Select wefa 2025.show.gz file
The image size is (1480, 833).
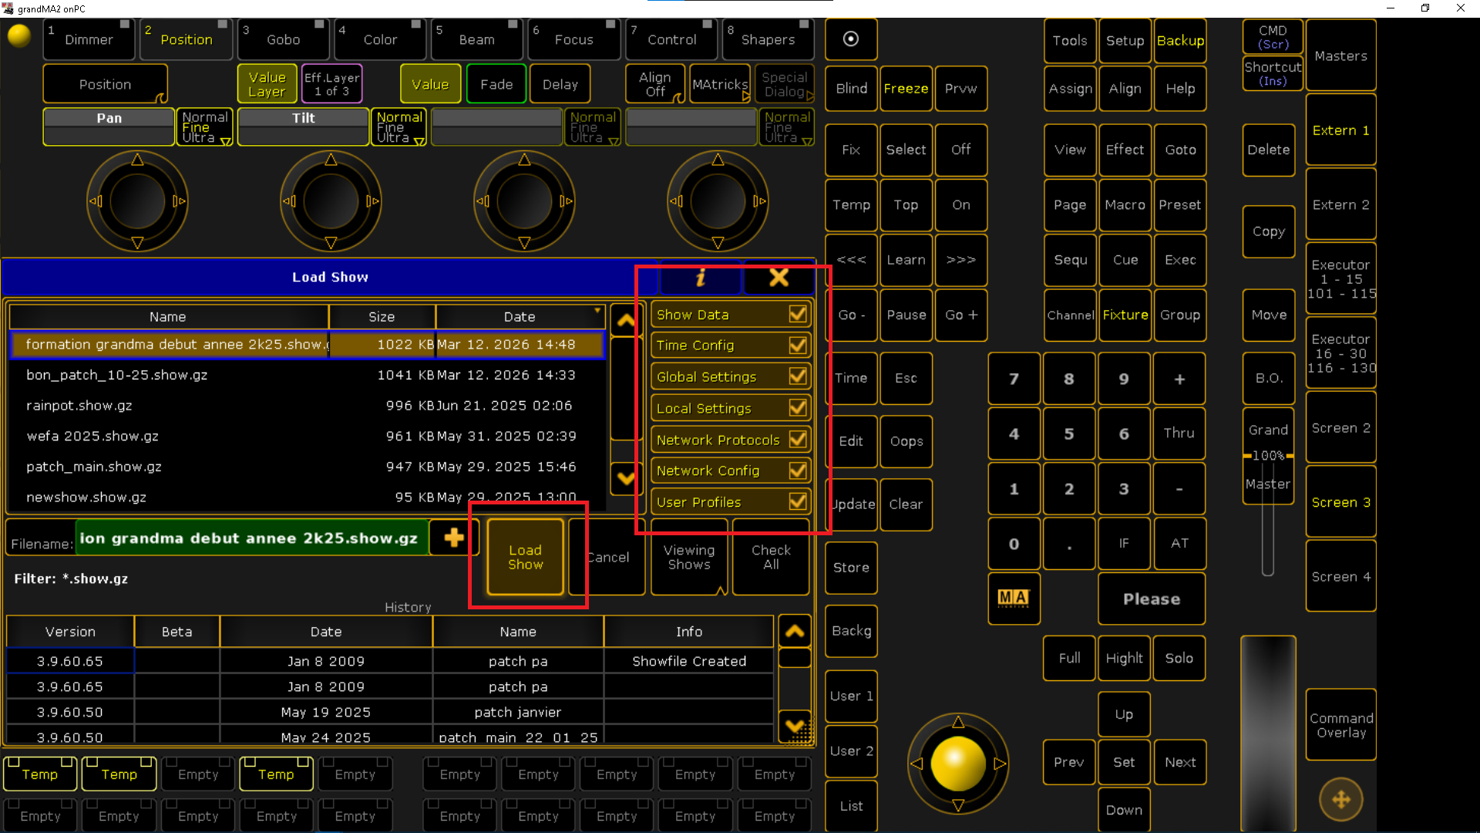click(307, 436)
